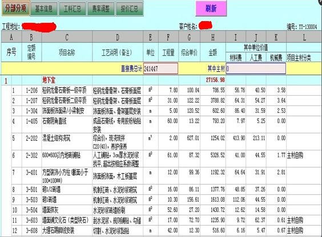Click the purple 刷新 button
This screenshot has width=322, height=237.
(211, 9)
